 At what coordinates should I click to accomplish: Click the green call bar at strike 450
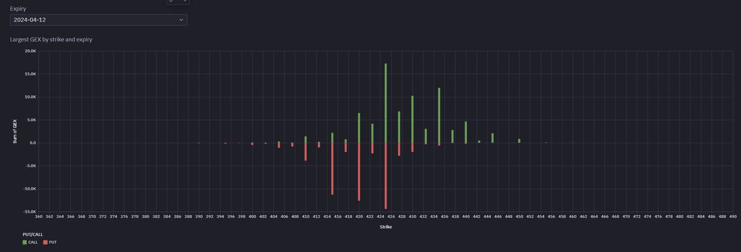(519, 140)
